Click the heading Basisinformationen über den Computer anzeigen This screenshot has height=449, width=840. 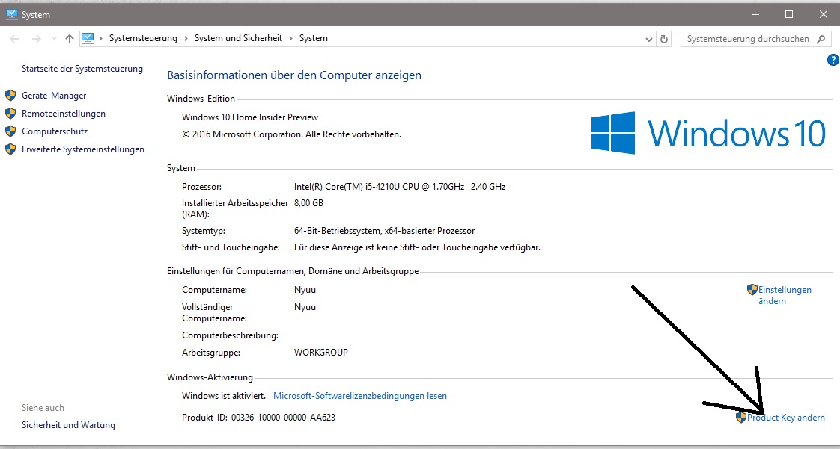pyautogui.click(x=295, y=75)
